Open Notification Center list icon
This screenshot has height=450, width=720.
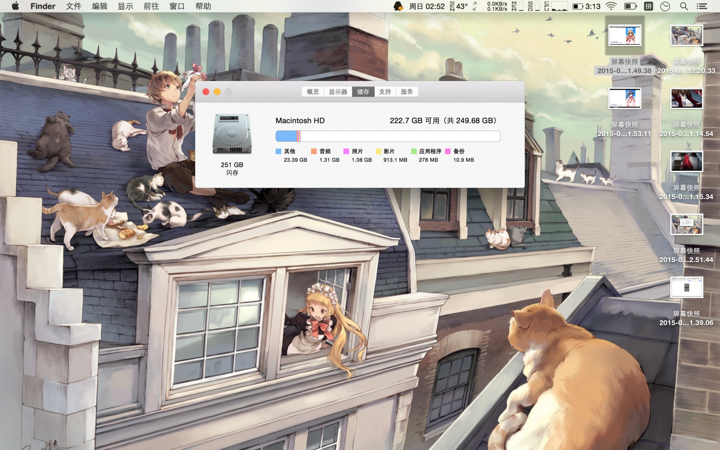[702, 6]
